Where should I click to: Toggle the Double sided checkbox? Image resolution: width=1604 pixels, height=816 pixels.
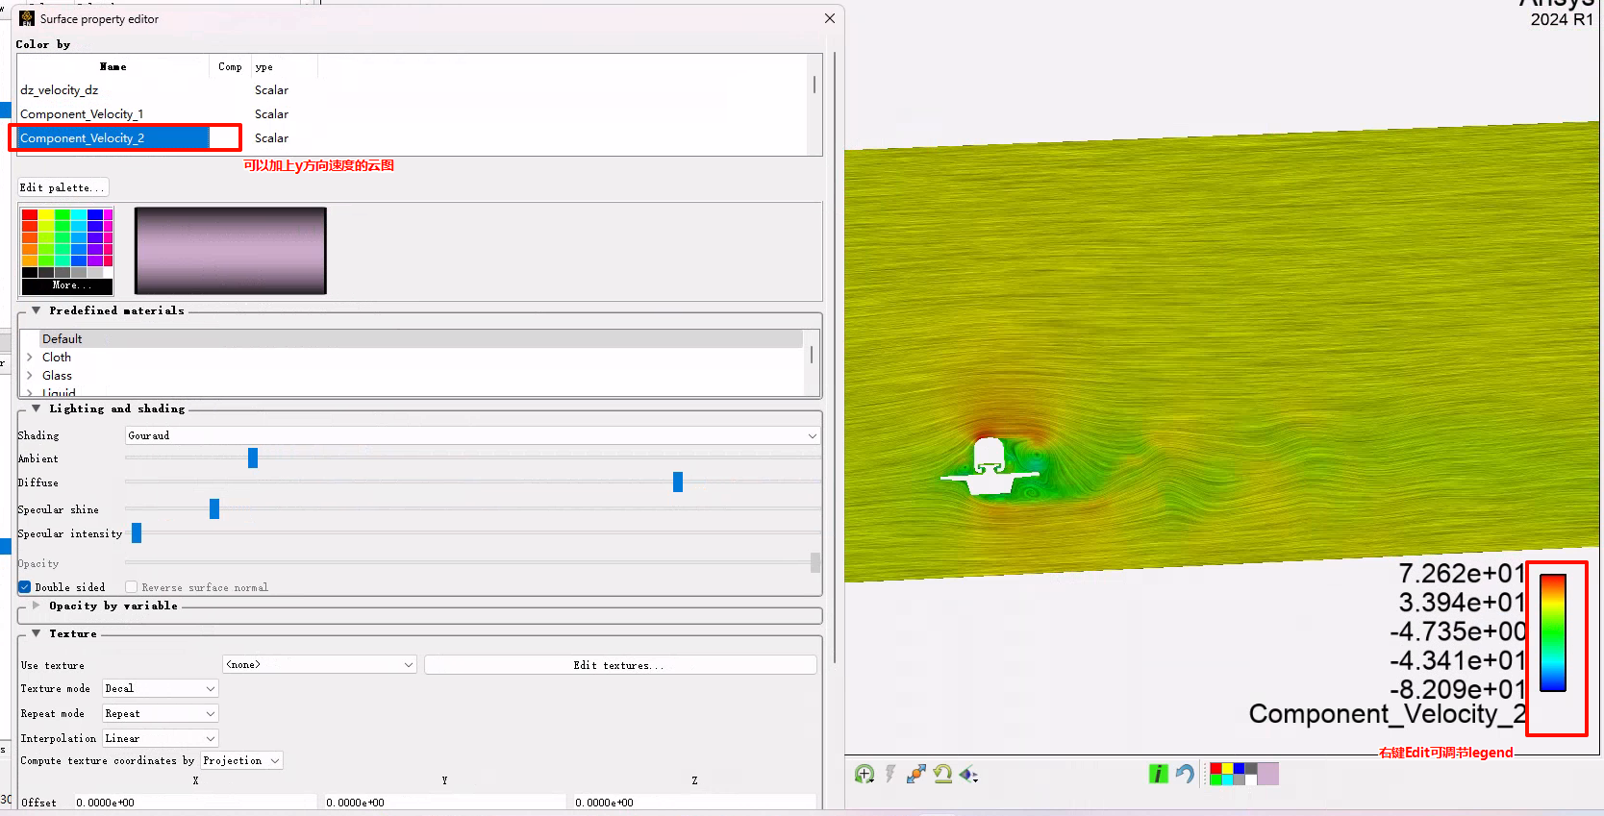pyautogui.click(x=25, y=587)
